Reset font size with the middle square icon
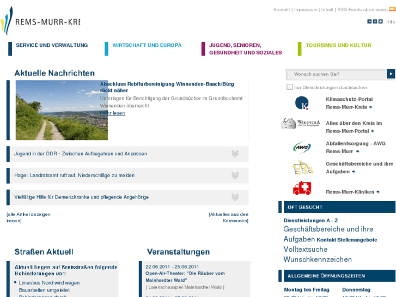This screenshot has height=297, width=396. [x=375, y=21]
